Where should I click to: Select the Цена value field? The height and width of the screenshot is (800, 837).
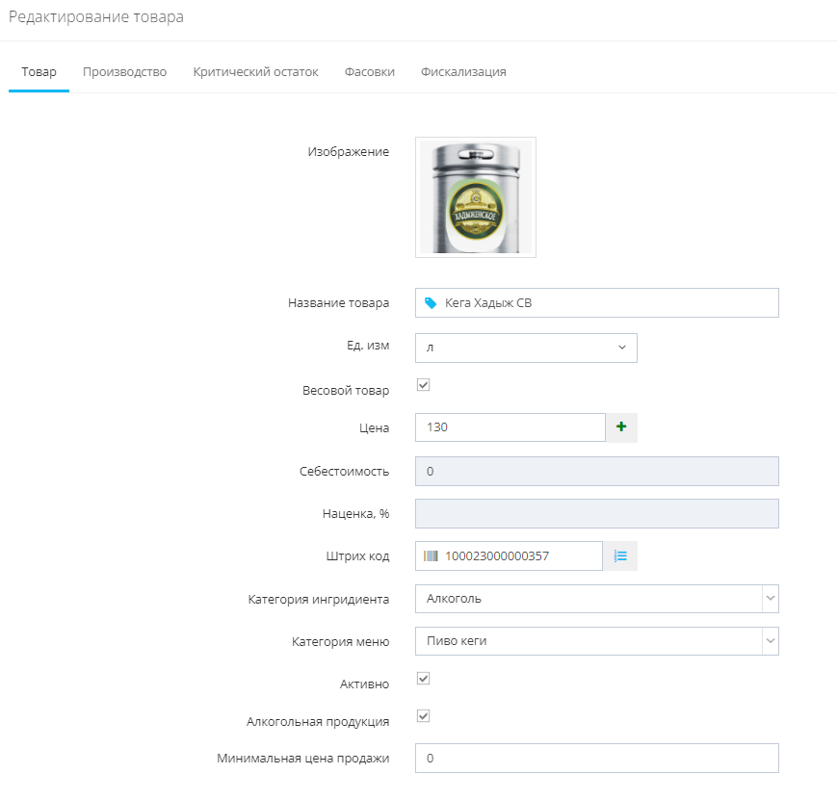510,427
